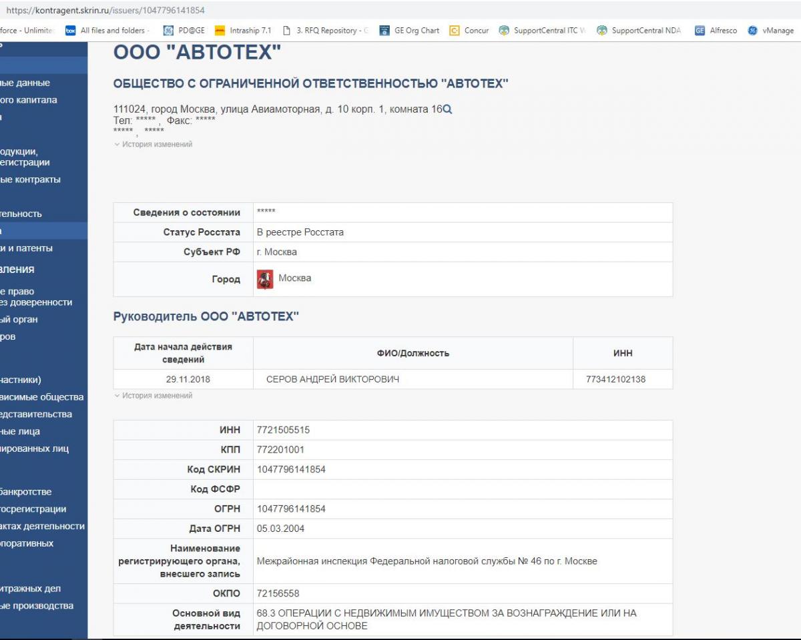This screenshot has height=640, width=801.
Task: Open the 'актах деятельности' sidebar item
Action: [43, 526]
